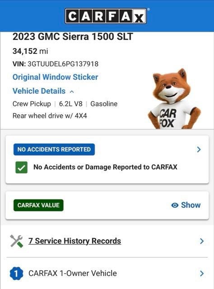
Task: Click the green checkmark box
Action: (21, 168)
